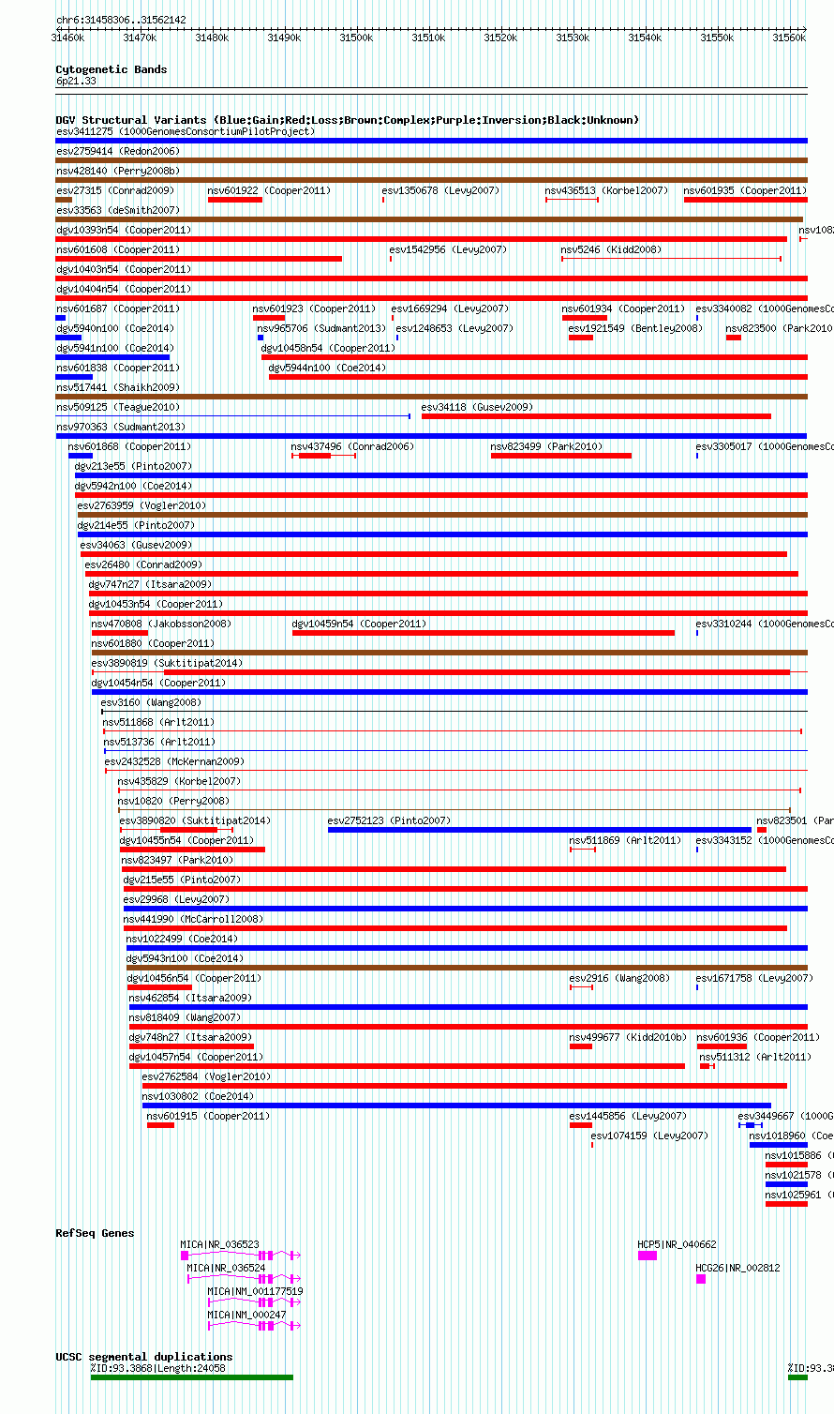Select dgv5944n100 (Coe2014) variant label
Screen dimensions: 834x1414
click(327, 368)
